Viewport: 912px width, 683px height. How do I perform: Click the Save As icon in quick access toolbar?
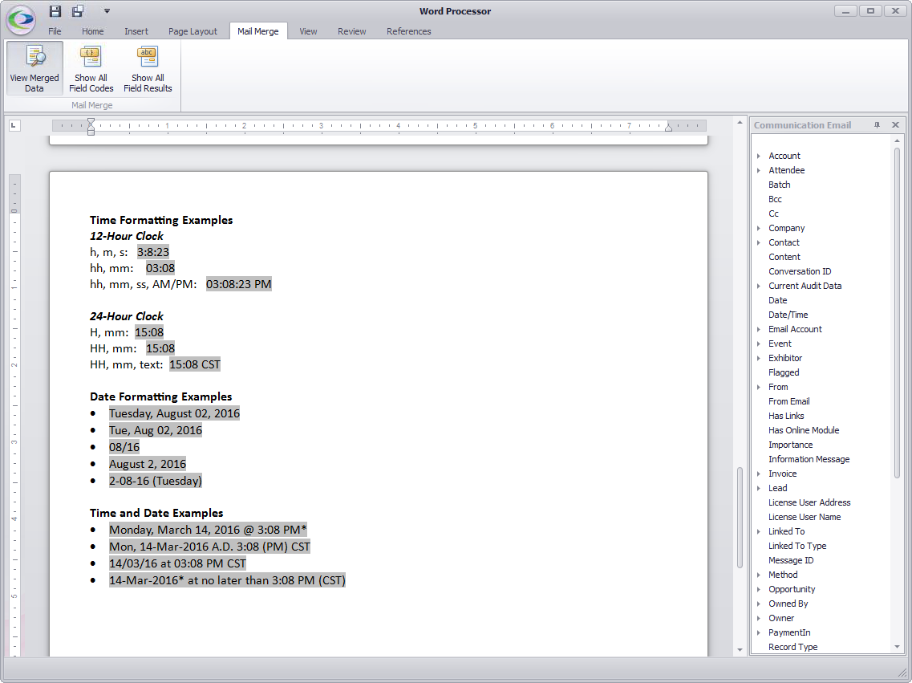pos(78,11)
